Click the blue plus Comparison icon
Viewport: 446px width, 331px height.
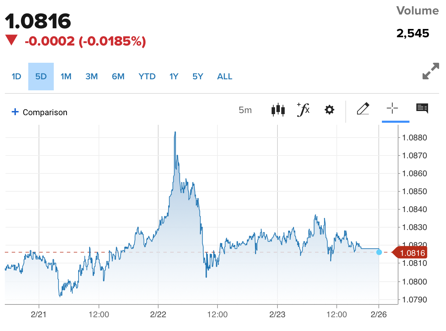point(15,112)
